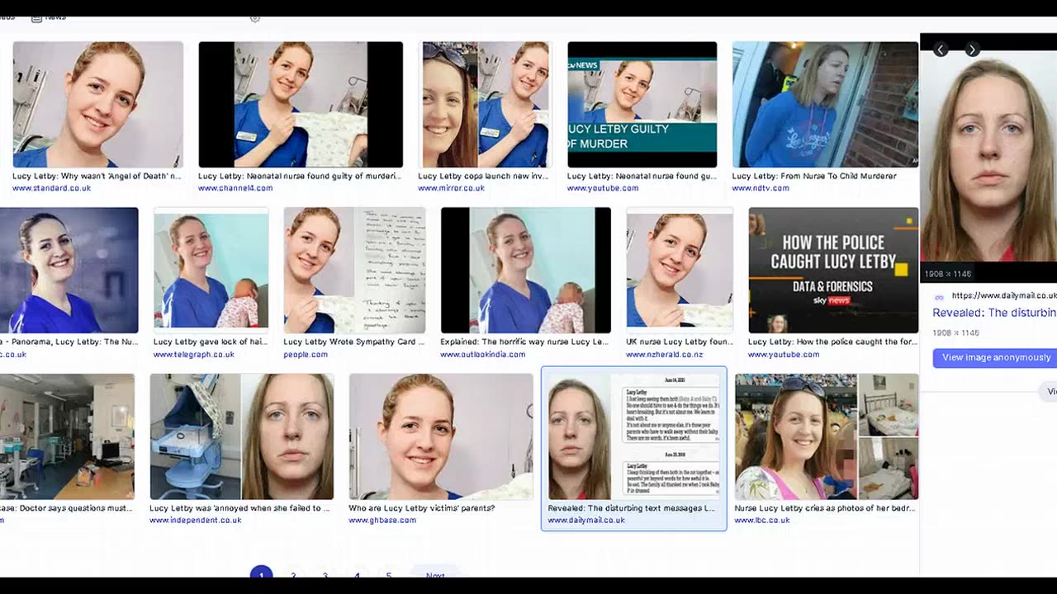1057x594 pixels.
Task: Open the ndtv.com result image
Action: [825, 105]
